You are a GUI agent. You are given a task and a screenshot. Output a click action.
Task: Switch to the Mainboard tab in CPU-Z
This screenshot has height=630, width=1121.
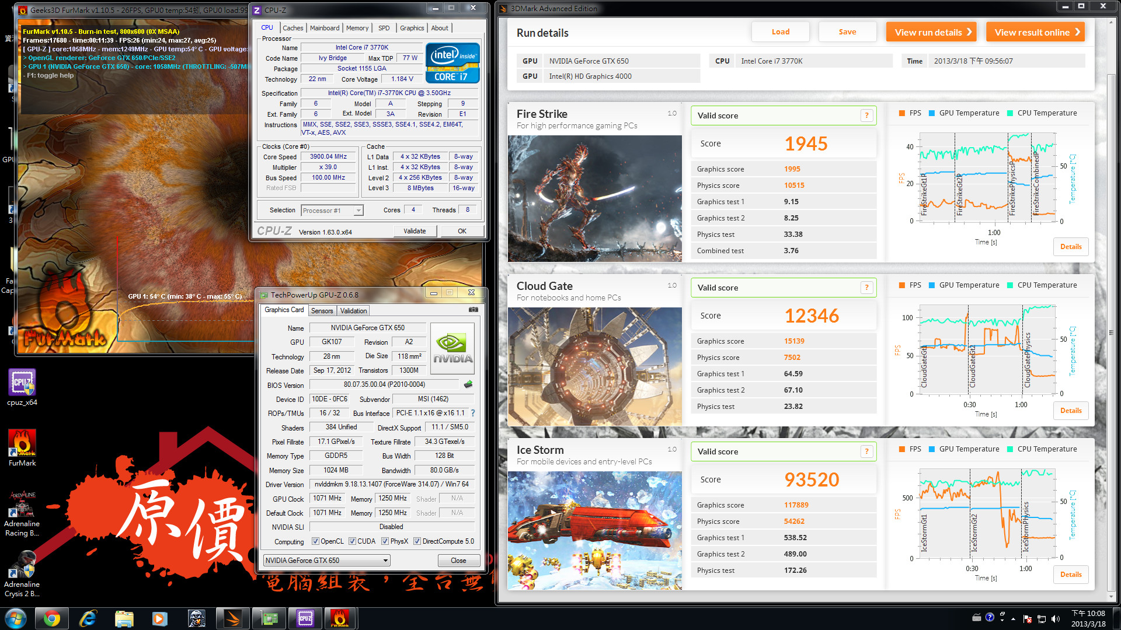pos(325,28)
